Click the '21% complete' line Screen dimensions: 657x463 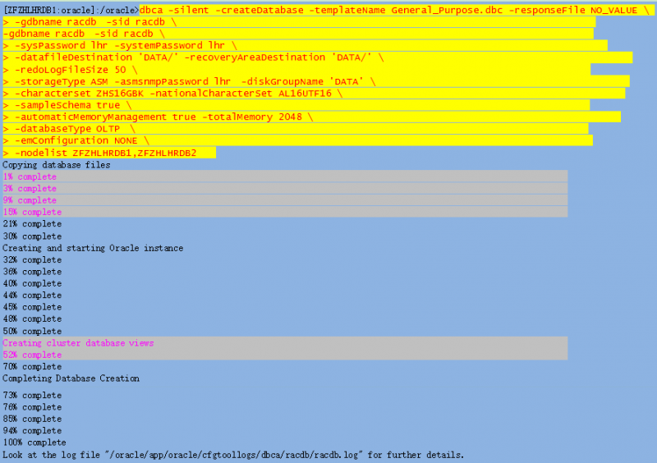(x=32, y=224)
